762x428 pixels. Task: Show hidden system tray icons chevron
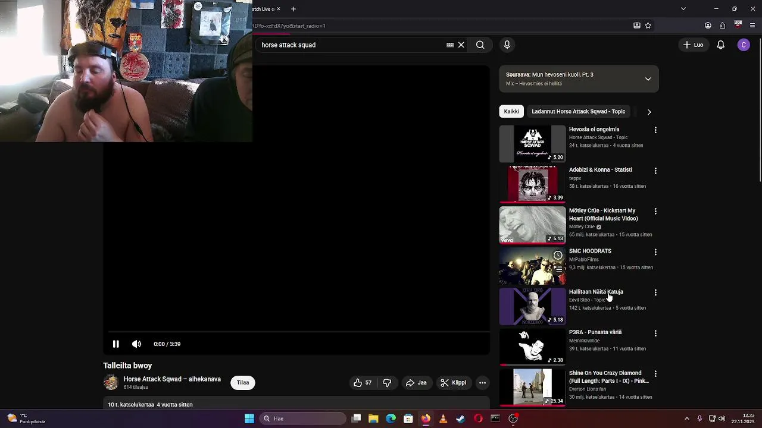pyautogui.click(x=687, y=418)
